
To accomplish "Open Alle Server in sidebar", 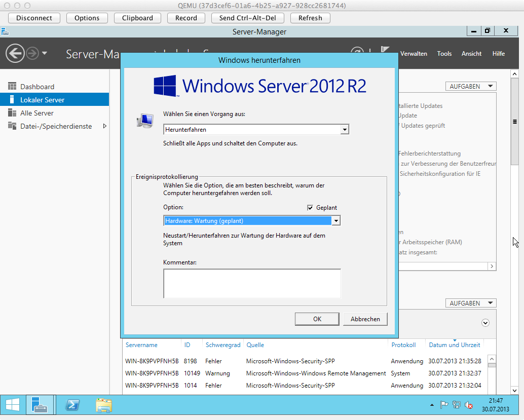I will click(x=37, y=113).
